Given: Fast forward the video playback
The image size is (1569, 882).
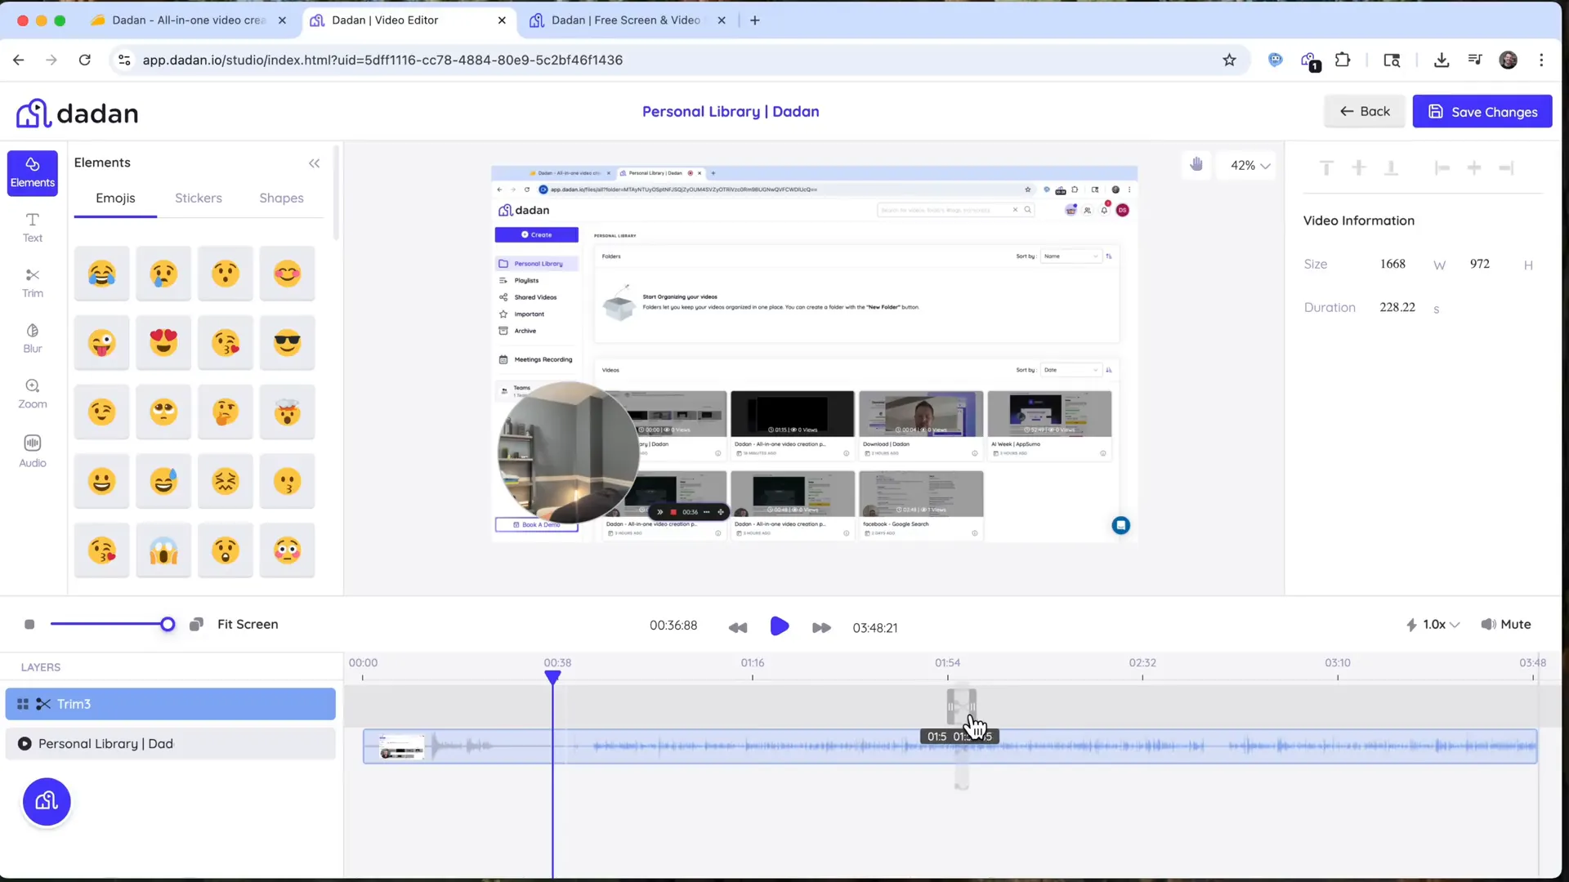Looking at the screenshot, I should [821, 627].
